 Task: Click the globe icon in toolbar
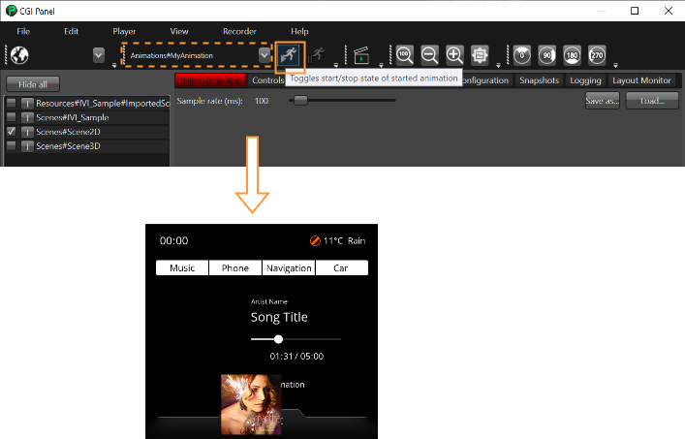pos(19,55)
